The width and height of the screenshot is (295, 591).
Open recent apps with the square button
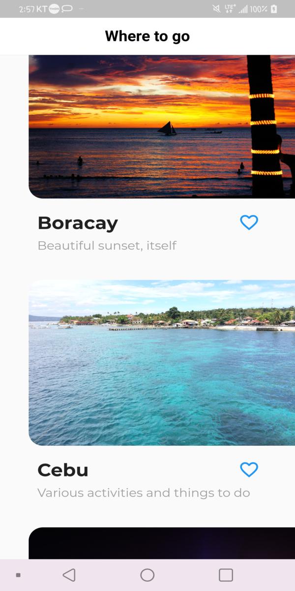tap(226, 575)
